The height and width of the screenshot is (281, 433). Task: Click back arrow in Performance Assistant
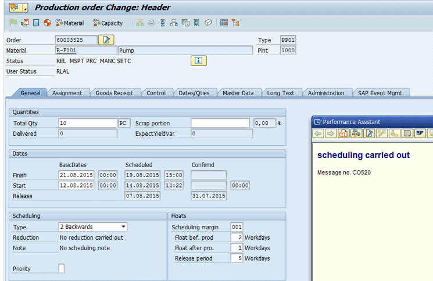coord(318,134)
